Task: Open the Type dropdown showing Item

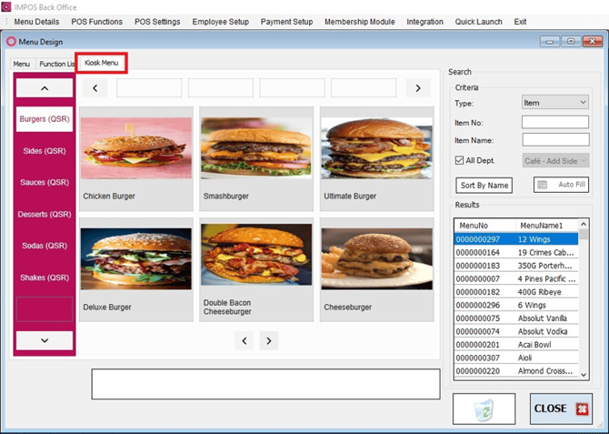Action: tap(555, 102)
